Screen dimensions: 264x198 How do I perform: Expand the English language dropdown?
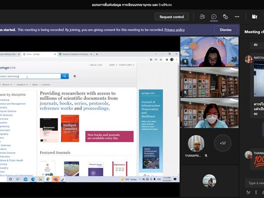[x=113, y=65]
